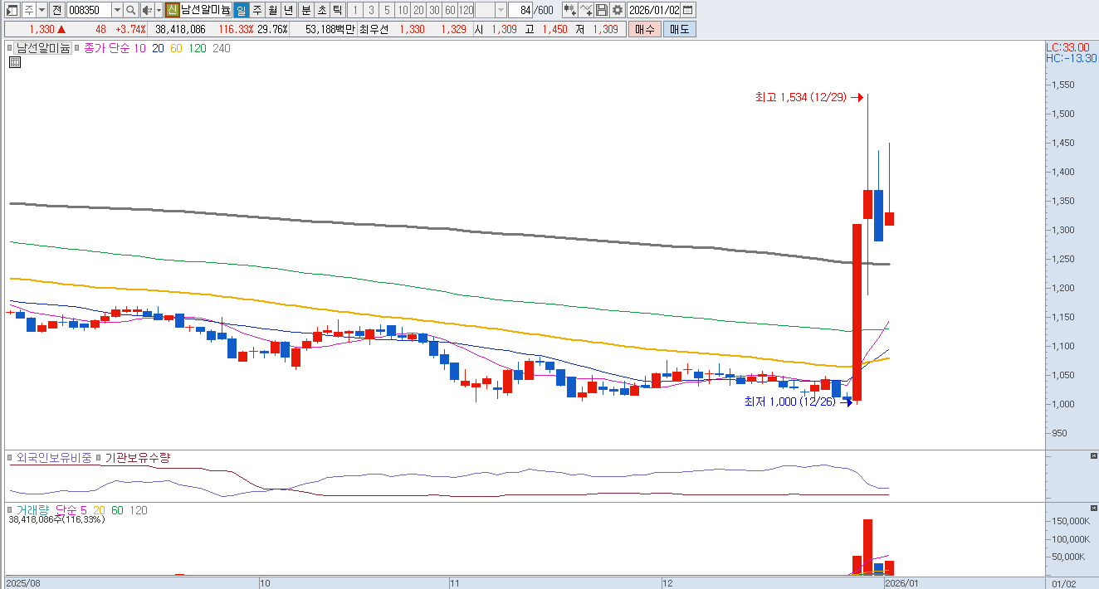Viewport: 1099px width, 589px height.
Task: Click the panel layout icon at top-left
Action: coord(12,10)
